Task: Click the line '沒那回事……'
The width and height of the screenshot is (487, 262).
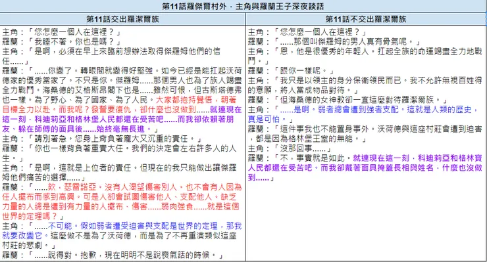Action: (x=303, y=148)
